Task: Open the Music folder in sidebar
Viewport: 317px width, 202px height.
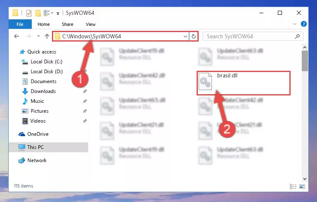Action: [37, 101]
